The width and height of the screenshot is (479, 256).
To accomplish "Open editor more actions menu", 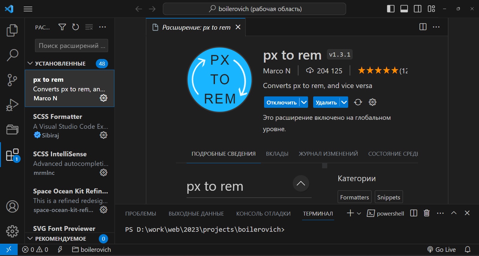I will click(436, 27).
